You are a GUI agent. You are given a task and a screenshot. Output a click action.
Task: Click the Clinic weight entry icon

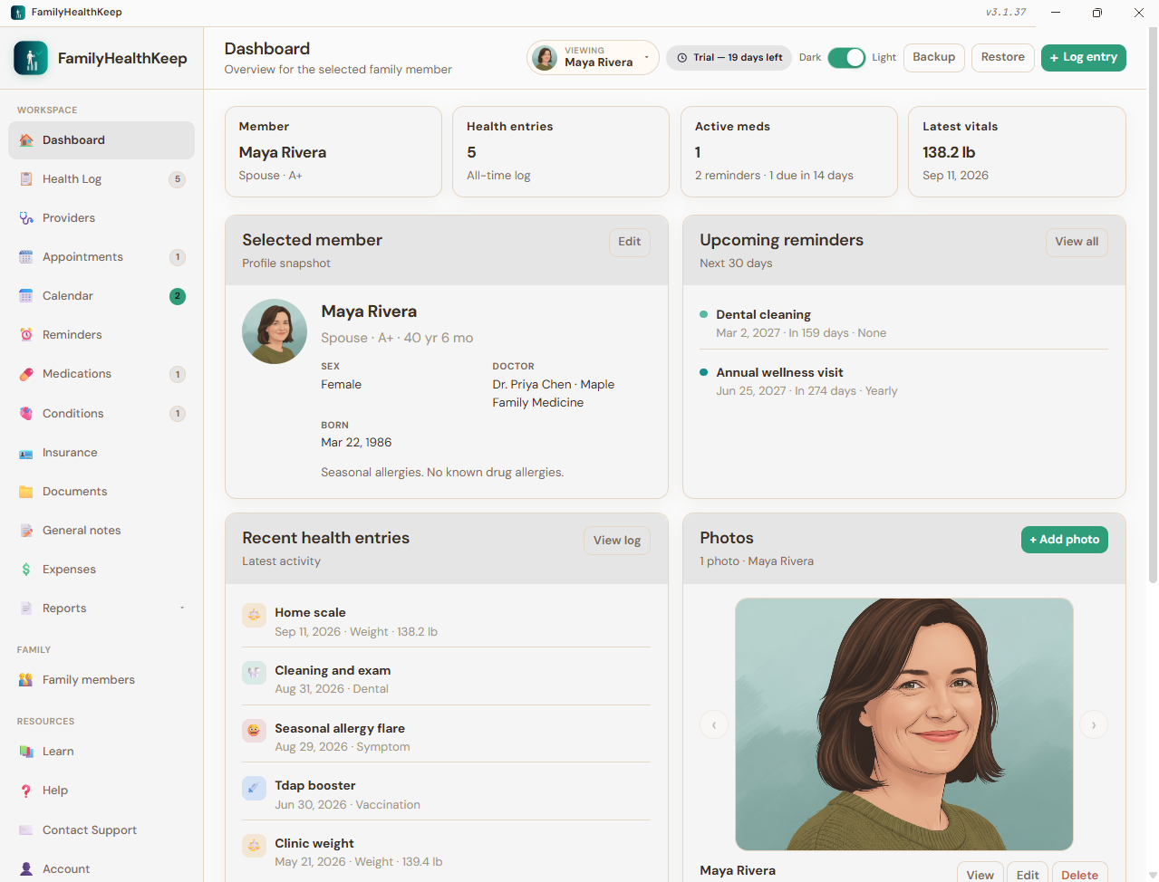(254, 846)
